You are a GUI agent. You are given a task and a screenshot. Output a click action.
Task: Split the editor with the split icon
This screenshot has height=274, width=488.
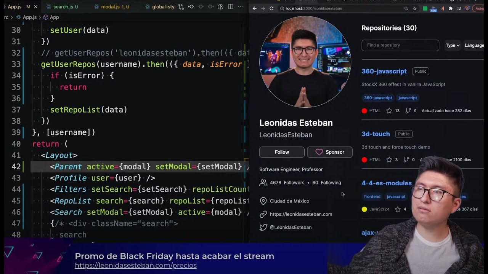pos(231,7)
